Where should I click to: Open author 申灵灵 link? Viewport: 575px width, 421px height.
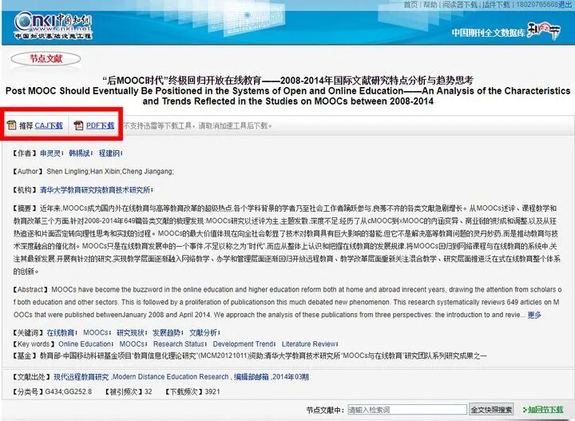(x=50, y=153)
